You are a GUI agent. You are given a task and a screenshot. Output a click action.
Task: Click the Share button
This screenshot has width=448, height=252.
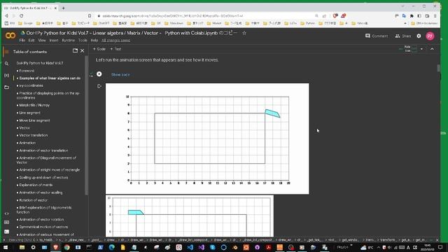403,36
